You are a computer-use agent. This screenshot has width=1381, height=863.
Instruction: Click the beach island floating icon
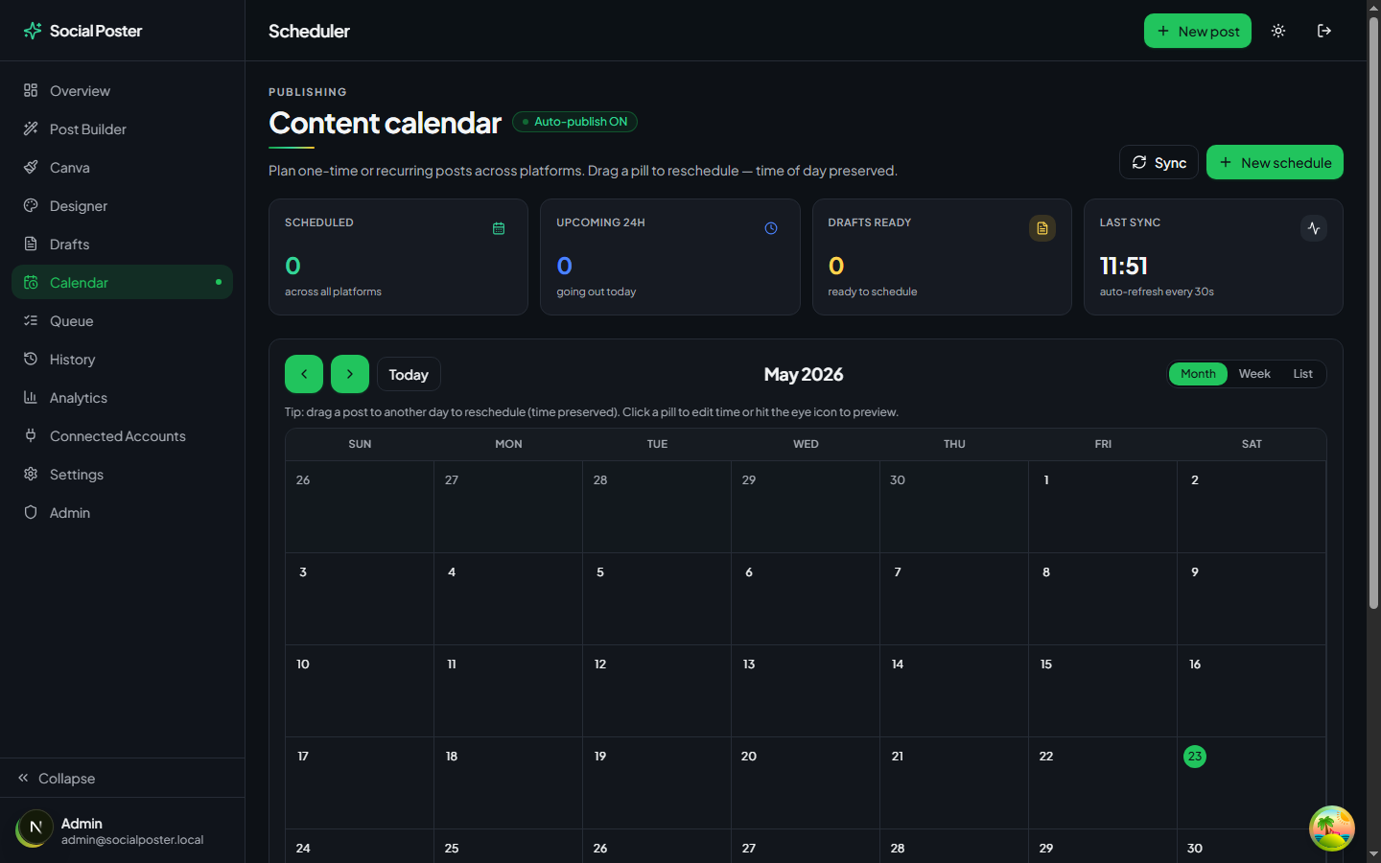click(x=1332, y=828)
